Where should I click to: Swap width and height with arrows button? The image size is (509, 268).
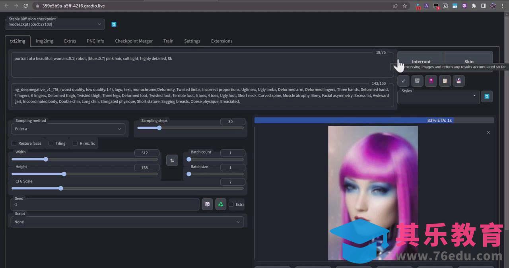(172, 161)
